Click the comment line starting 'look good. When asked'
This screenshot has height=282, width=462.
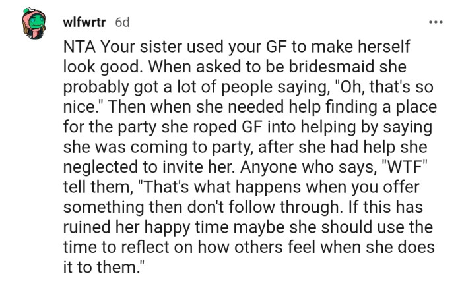point(235,67)
